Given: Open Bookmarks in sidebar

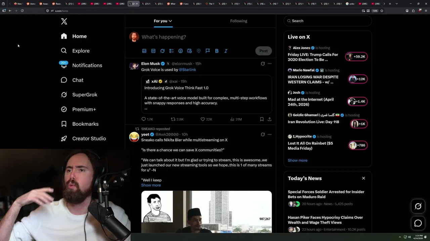Looking at the screenshot, I should [x=80, y=124].
